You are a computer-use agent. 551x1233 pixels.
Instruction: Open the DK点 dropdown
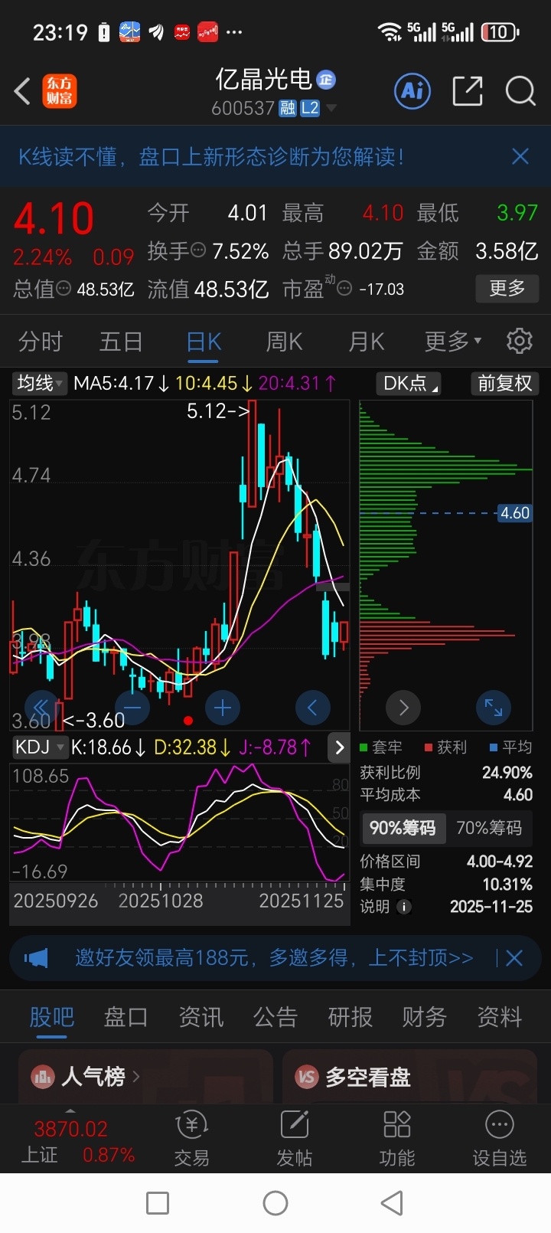point(409,383)
